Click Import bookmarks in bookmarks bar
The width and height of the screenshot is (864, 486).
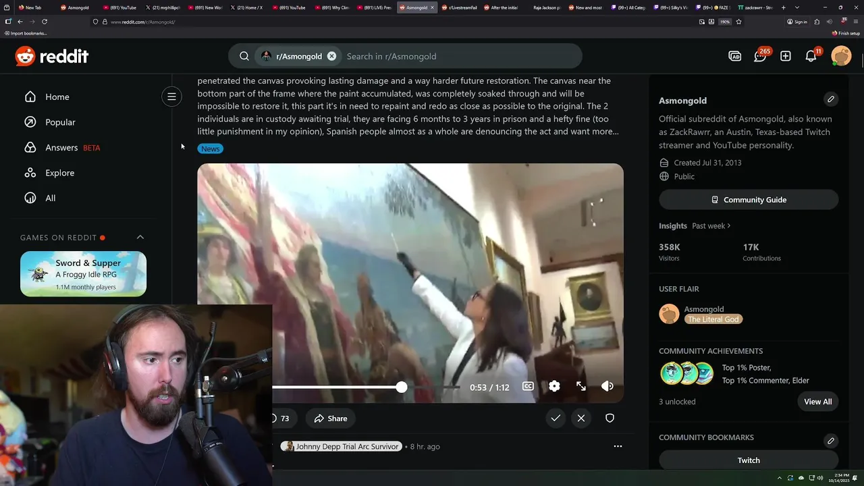tap(26, 33)
